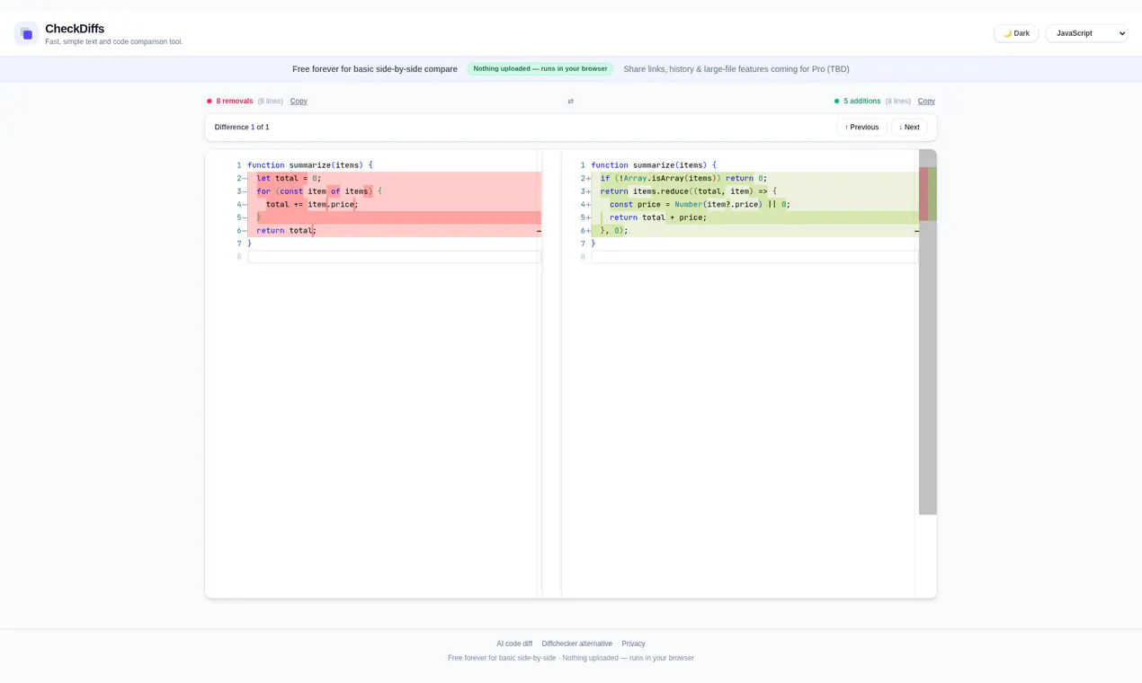Copy the removals side text
The height and width of the screenshot is (683, 1142).
[299, 102]
